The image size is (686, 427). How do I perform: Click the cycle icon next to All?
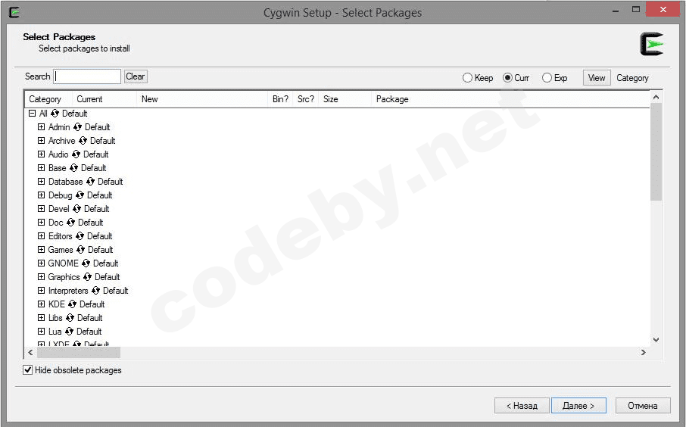coord(55,114)
